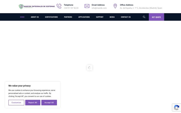
Task: Open the Applications menu item
Action: 84,17
